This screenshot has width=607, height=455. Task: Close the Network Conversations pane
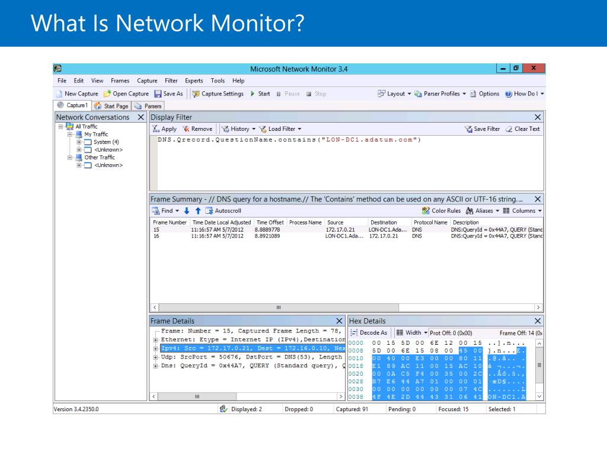click(x=141, y=117)
